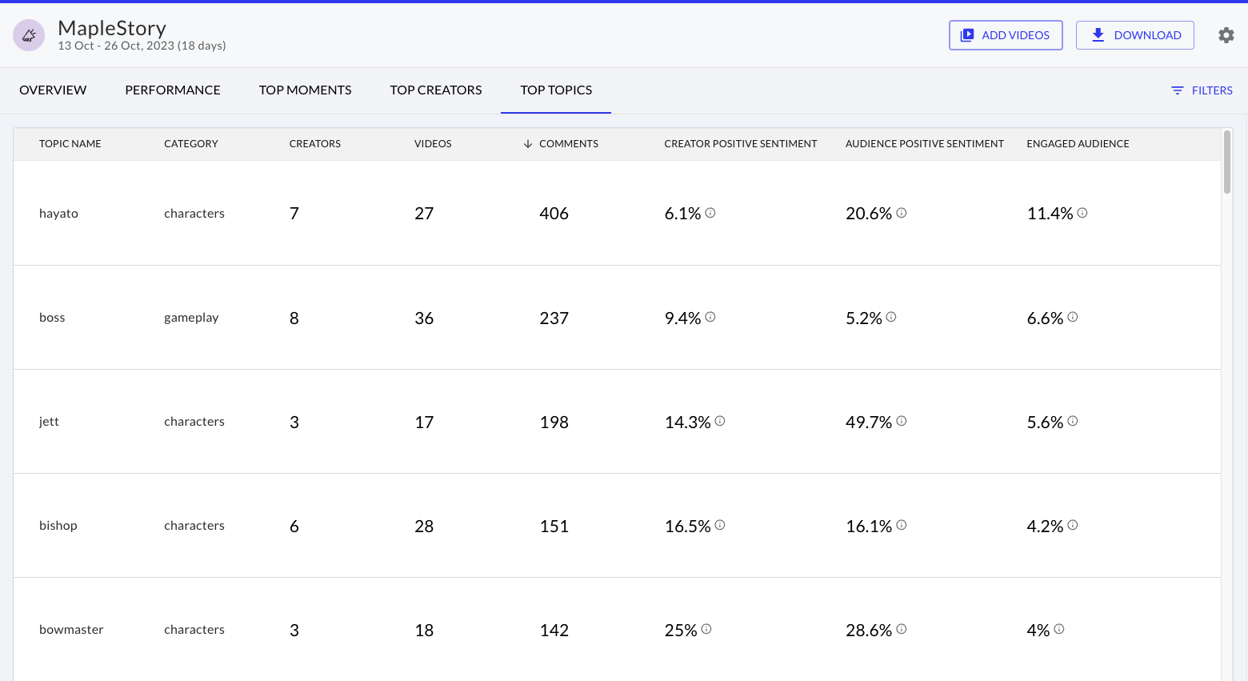Click bishop's video count 28
Viewport: 1248px width, 681px height.
(x=424, y=526)
